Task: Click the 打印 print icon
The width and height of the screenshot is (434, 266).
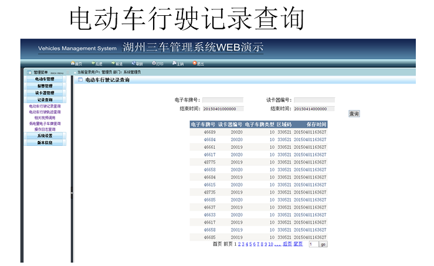Action: click(154, 63)
